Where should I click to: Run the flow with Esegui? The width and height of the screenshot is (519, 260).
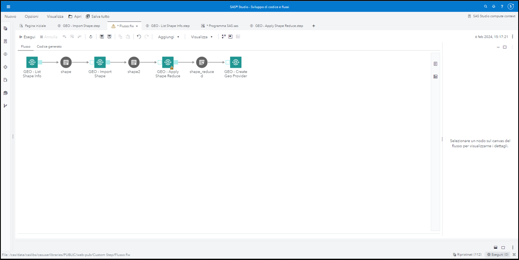(x=27, y=37)
